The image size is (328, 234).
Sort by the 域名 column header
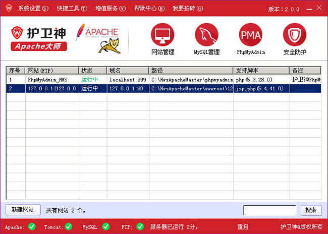(x=128, y=71)
